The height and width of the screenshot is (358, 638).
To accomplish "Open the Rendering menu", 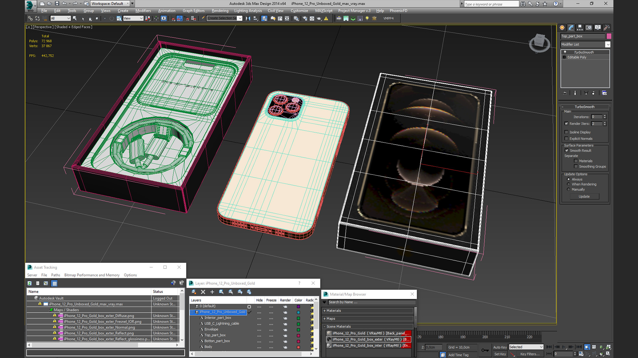I will click(x=220, y=11).
